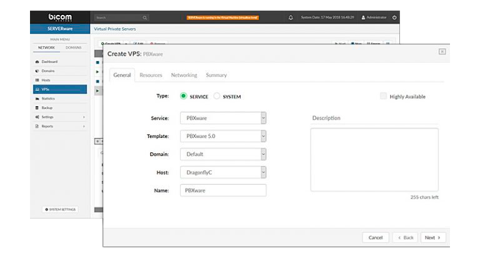Screen dimensions: 480x261
Task: Click the Dashboard icon in the sidebar
Action: pyautogui.click(x=37, y=62)
